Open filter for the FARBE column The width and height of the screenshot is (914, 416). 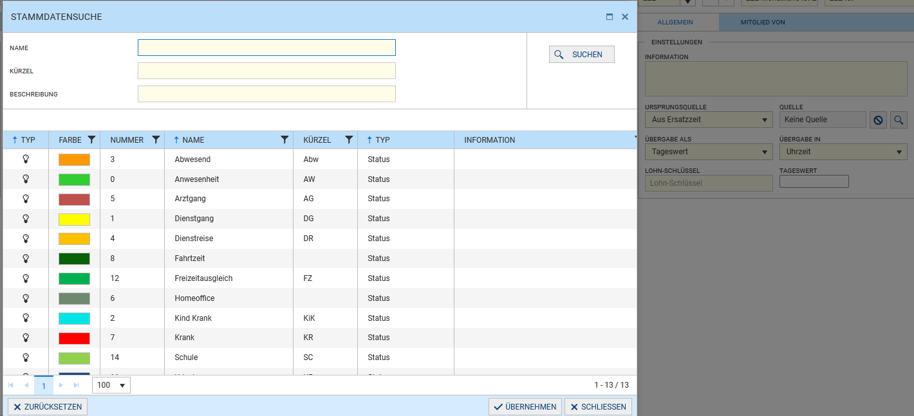[x=91, y=140]
